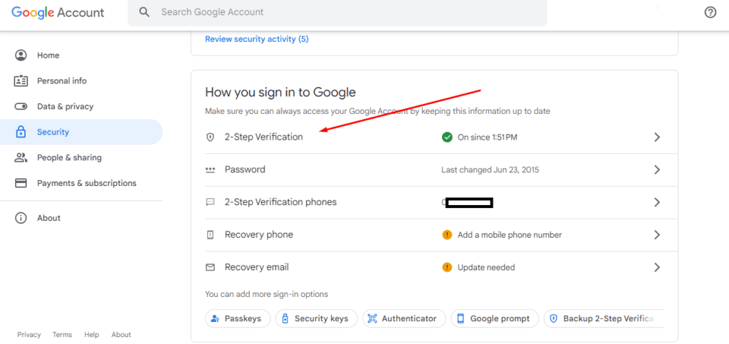Click Review security activity (5) link
The height and width of the screenshot is (344, 729).
256,39
